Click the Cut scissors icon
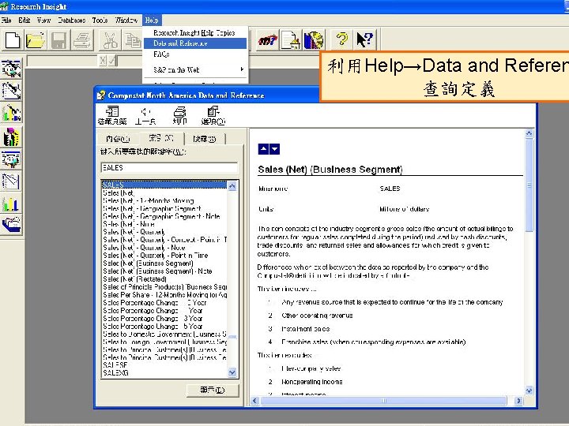The image size is (569, 426). point(110,39)
